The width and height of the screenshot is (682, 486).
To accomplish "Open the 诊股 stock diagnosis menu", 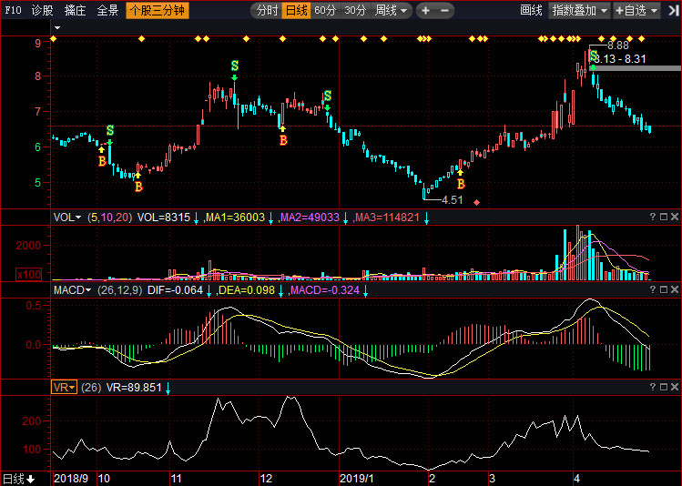I will click(x=42, y=11).
